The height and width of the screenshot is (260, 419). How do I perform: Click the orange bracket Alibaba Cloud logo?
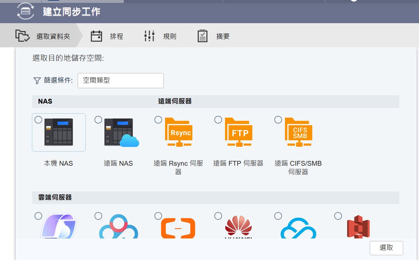click(x=178, y=228)
